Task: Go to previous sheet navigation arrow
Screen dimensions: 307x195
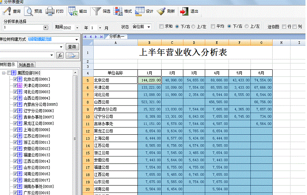Action: tap(90, 37)
